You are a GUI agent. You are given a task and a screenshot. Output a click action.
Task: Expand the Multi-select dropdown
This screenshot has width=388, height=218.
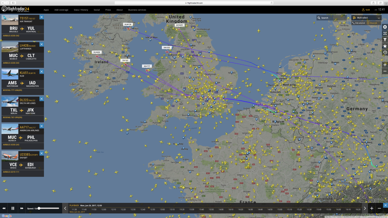coord(366,18)
